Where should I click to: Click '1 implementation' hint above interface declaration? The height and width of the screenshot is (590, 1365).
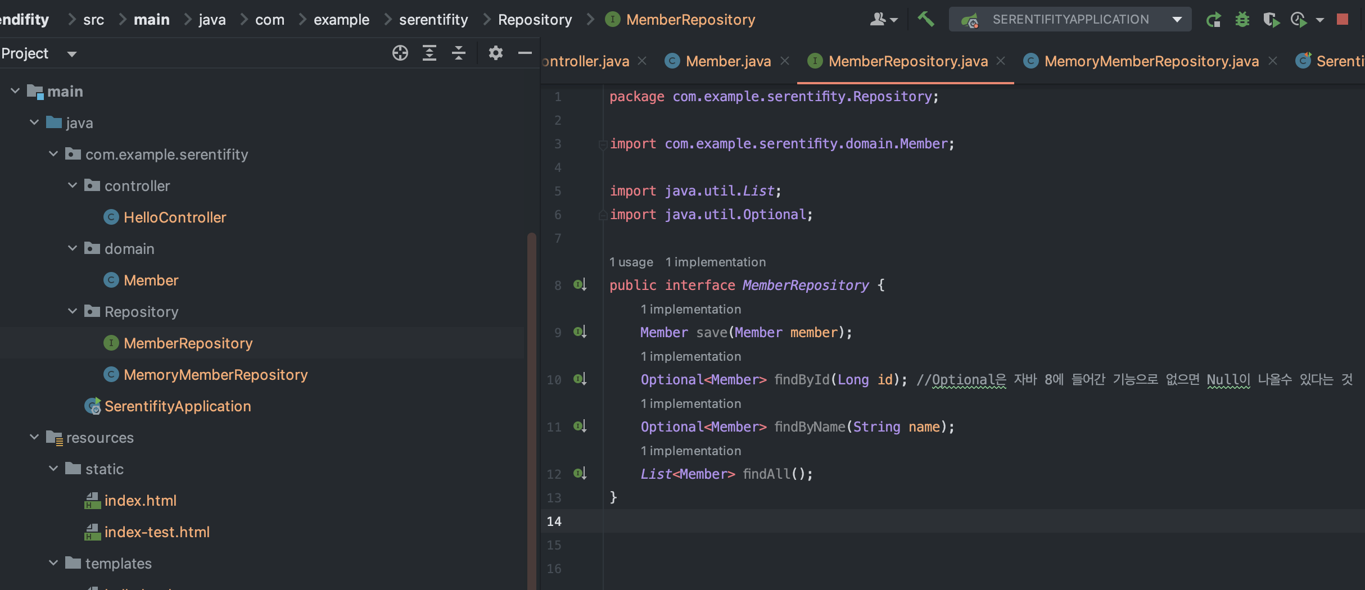[x=715, y=262]
